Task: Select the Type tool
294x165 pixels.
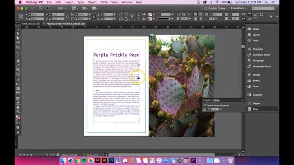Action: pyautogui.click(x=18, y=52)
